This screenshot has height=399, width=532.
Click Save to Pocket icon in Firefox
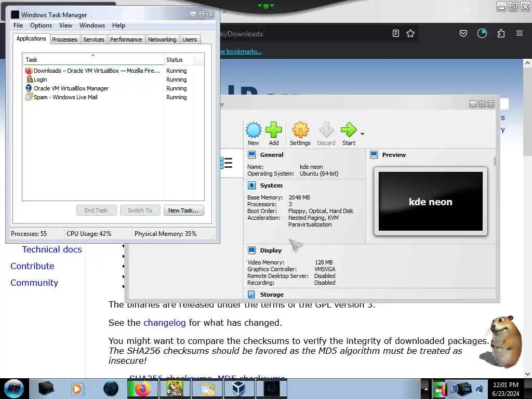click(x=463, y=33)
